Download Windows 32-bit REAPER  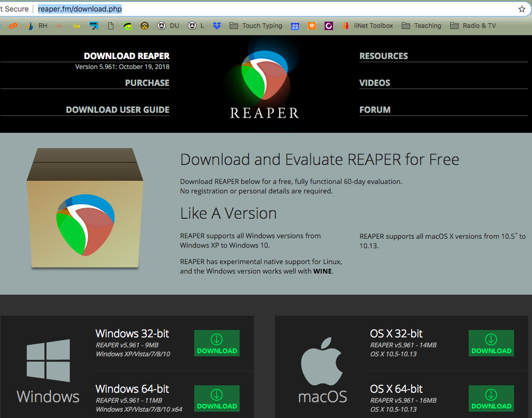217,343
